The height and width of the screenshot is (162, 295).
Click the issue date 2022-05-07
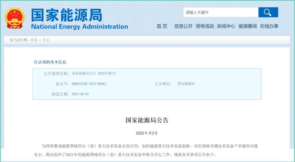point(80,94)
